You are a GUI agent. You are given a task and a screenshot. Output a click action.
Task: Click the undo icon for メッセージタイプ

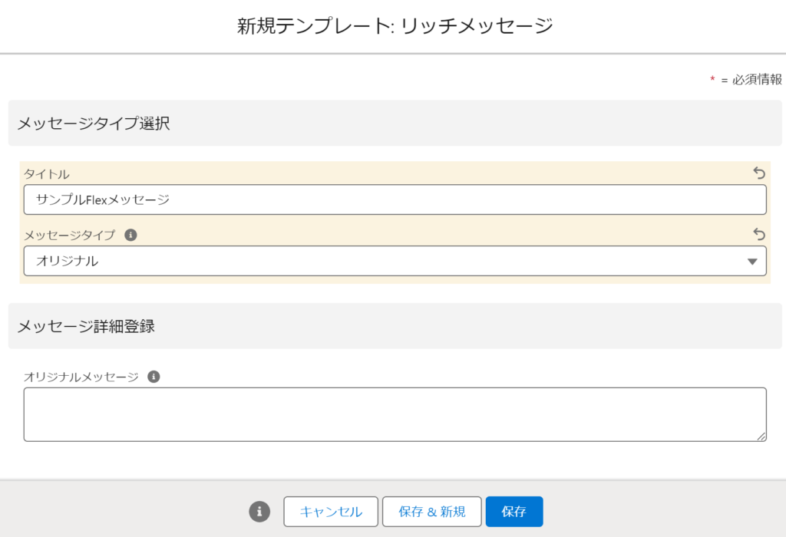click(x=759, y=234)
